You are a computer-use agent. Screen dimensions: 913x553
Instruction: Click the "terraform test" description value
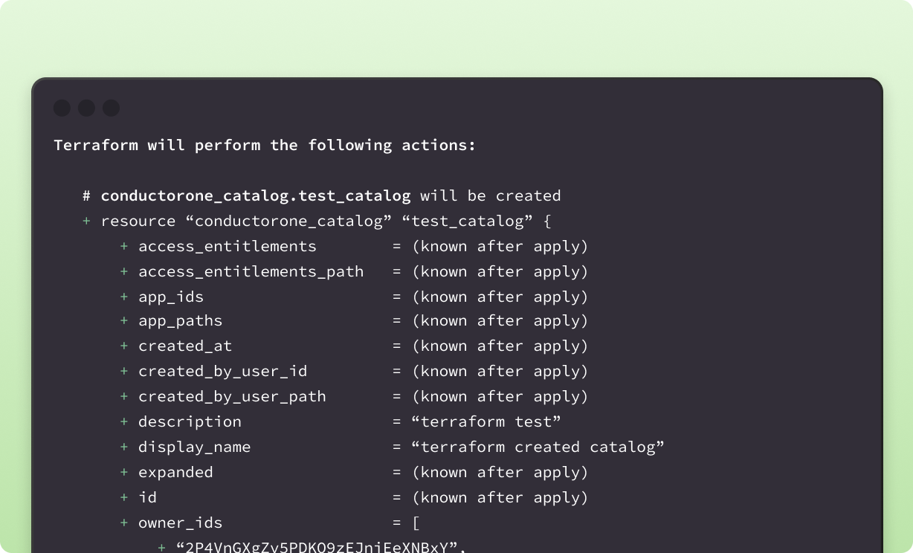486,422
